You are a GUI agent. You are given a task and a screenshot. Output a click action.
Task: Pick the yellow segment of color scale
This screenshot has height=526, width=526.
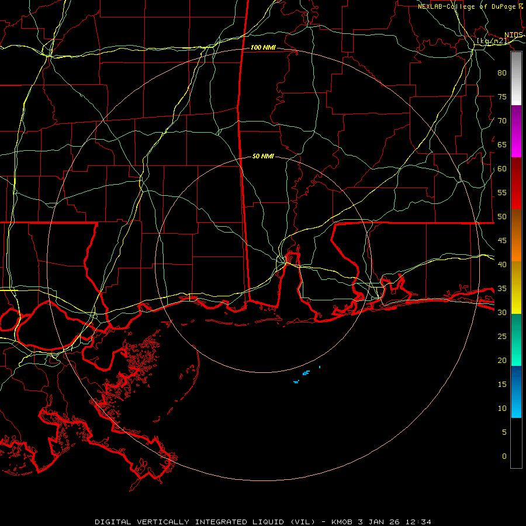point(516,288)
